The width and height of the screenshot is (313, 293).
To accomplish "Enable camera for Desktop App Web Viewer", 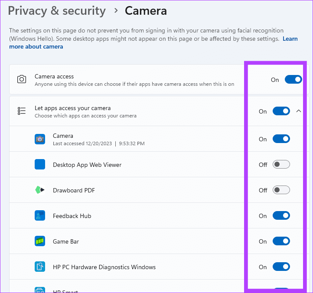I will 281,164.
